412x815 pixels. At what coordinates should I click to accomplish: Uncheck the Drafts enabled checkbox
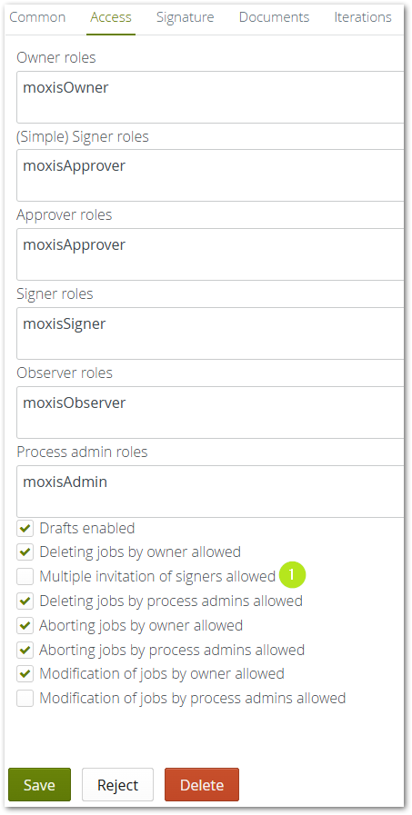(x=25, y=529)
